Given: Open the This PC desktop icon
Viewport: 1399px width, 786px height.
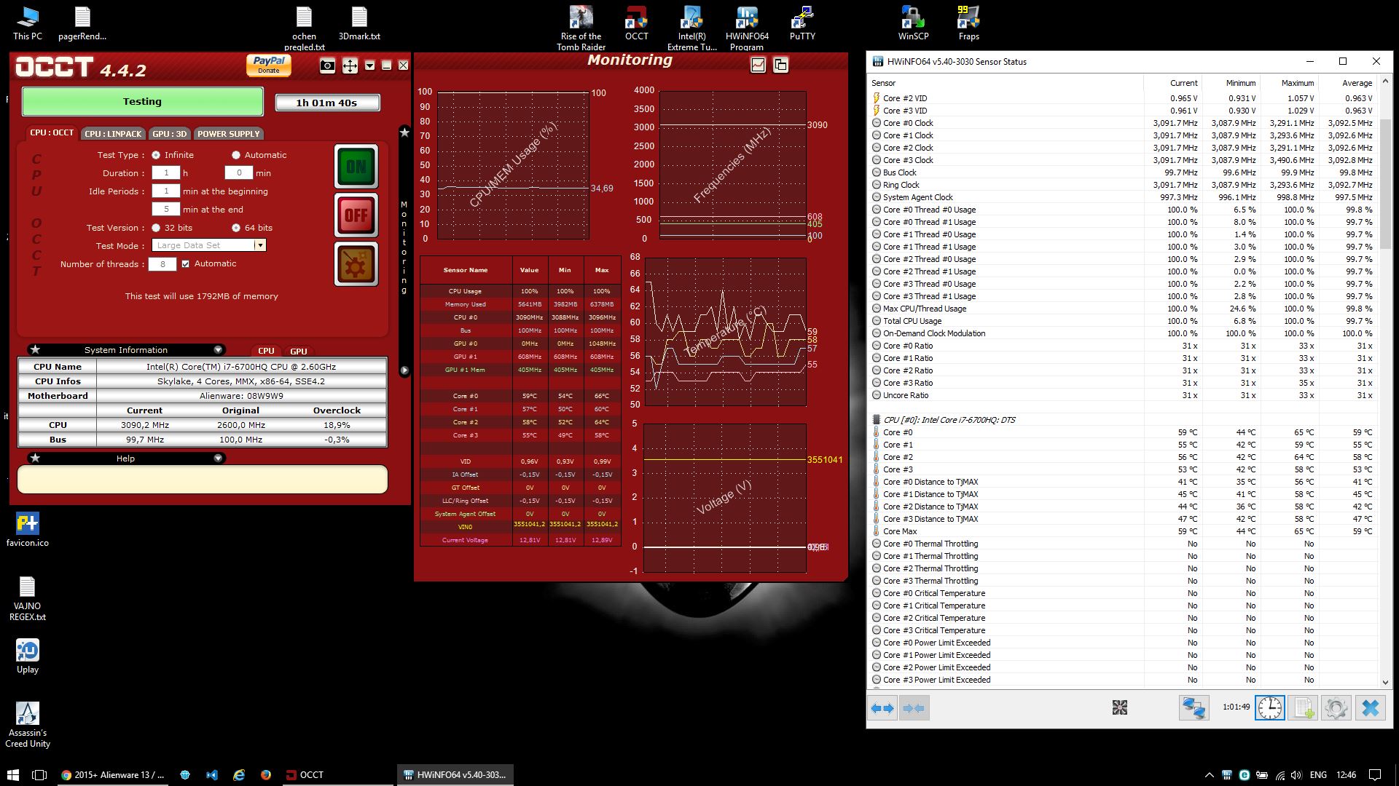Looking at the screenshot, I should pyautogui.click(x=28, y=23).
